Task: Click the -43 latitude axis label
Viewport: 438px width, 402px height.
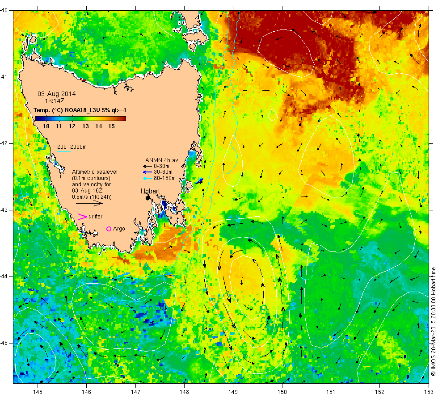Action: pyautogui.click(x=4, y=210)
